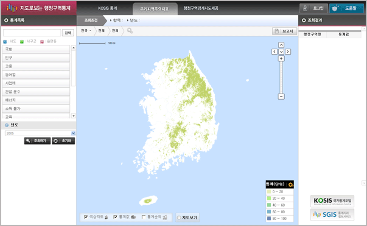Expand the 고용 category
Image resolution: width=367 pixels, height=226 pixels.
click(x=36, y=66)
